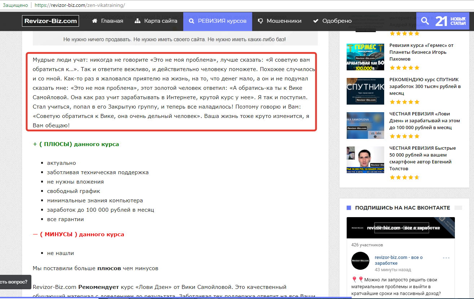
Task: Open site search with the white magnifier icon
Action: pos(425,21)
